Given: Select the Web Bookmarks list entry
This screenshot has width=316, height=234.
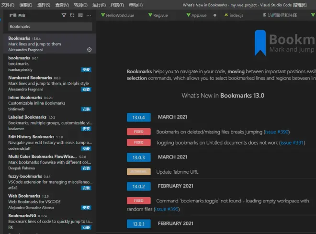Looking at the screenshot, I should tap(50, 201).
